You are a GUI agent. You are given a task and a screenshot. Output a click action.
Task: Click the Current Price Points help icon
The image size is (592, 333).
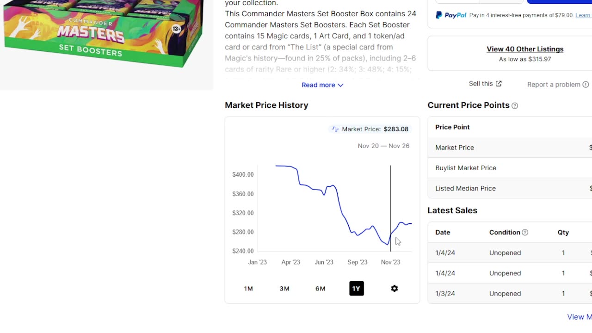tap(515, 106)
